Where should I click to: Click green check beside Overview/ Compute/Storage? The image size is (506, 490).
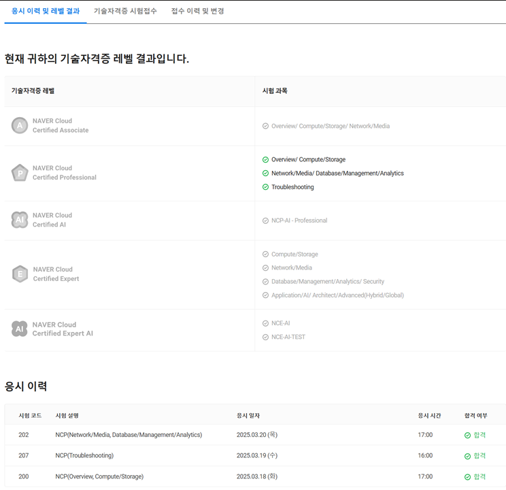click(265, 159)
